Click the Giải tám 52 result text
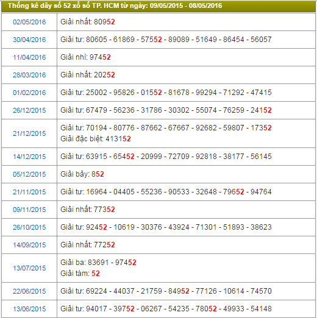Image resolution: width=317 pixels, height=318 pixels. click(x=80, y=274)
